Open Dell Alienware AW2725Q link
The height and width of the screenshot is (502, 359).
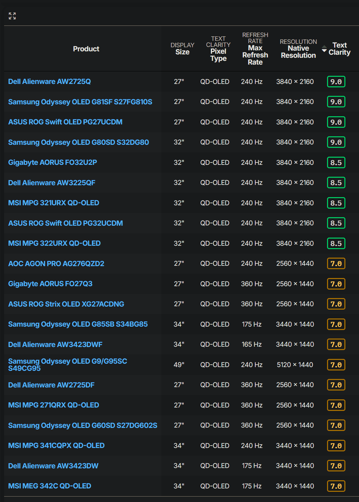50,82
